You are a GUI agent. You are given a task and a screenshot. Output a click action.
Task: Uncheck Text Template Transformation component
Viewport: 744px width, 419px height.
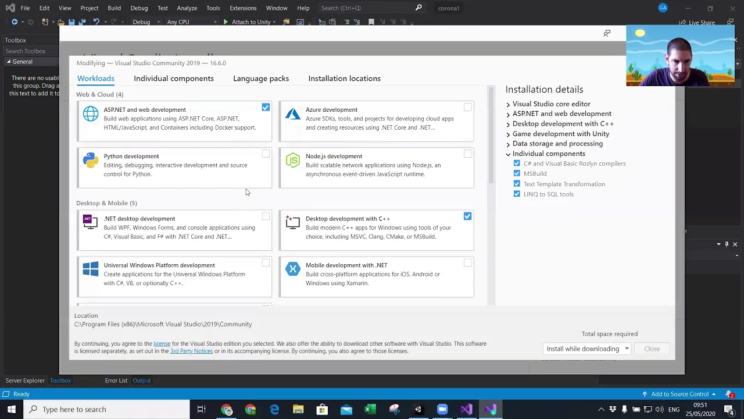pos(517,184)
